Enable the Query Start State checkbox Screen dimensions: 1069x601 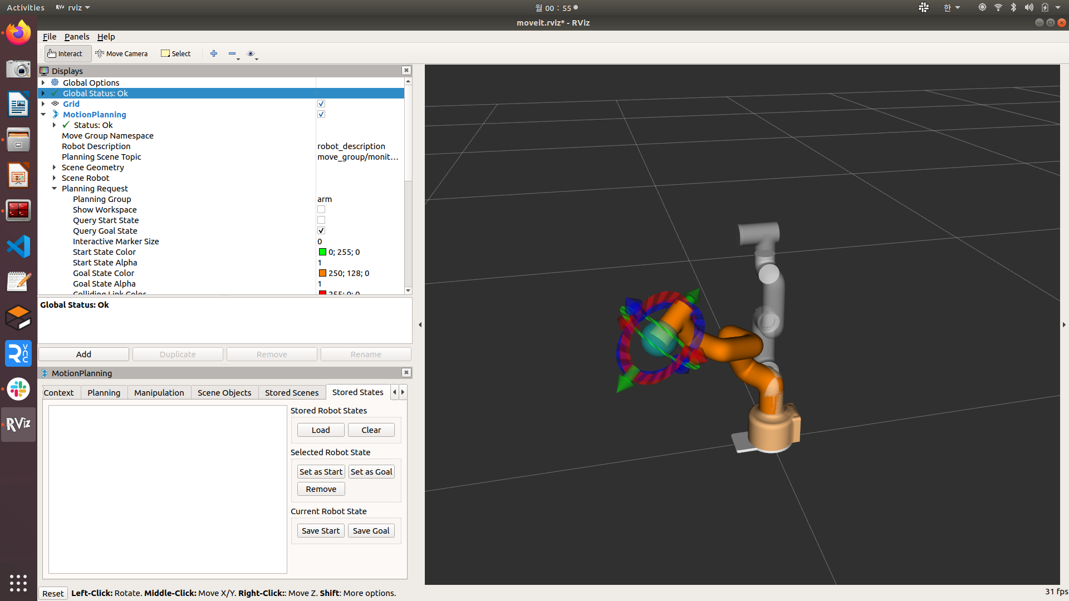click(321, 220)
